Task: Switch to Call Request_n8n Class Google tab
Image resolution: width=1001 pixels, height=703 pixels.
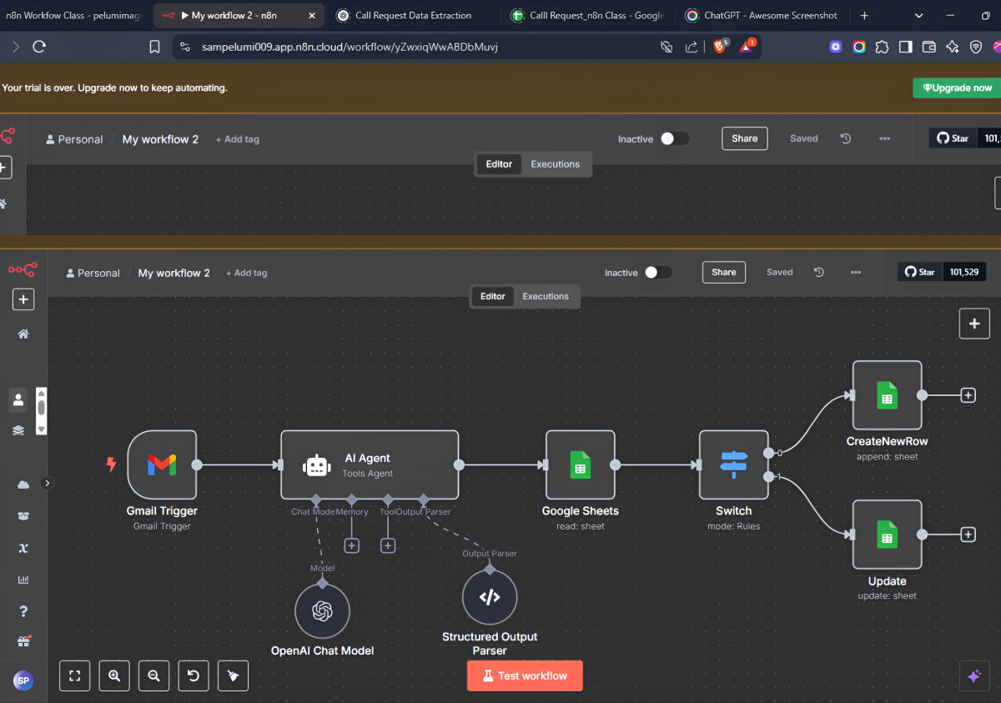Action: point(588,15)
